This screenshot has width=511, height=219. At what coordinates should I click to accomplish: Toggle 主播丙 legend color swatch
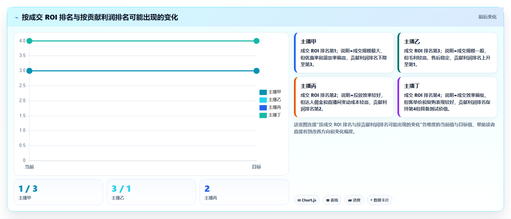coord(263,107)
